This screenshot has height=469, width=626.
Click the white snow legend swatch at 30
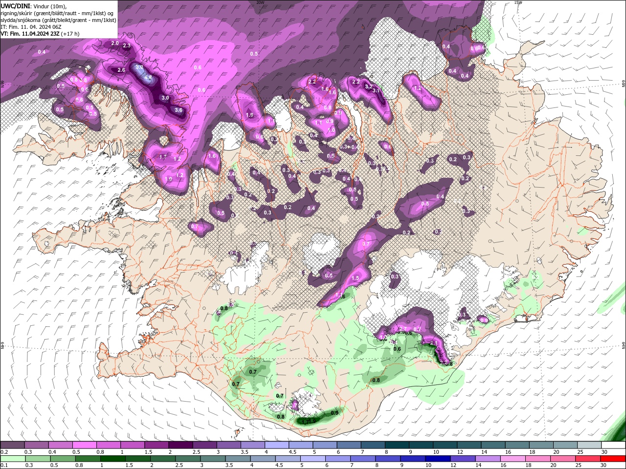pos(613,445)
